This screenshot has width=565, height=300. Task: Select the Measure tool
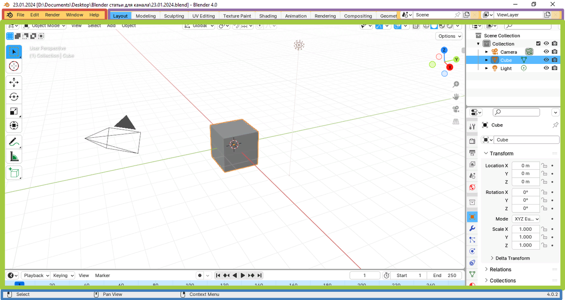(14, 157)
